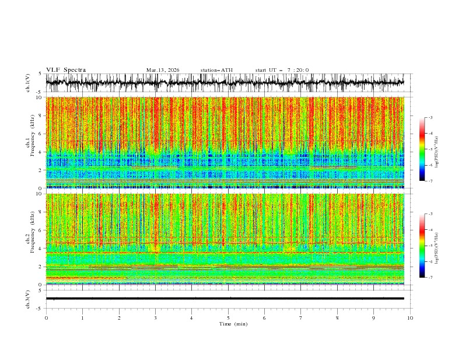Click the Time (min) axis label
The width and height of the screenshot is (462, 357).
(x=233, y=324)
